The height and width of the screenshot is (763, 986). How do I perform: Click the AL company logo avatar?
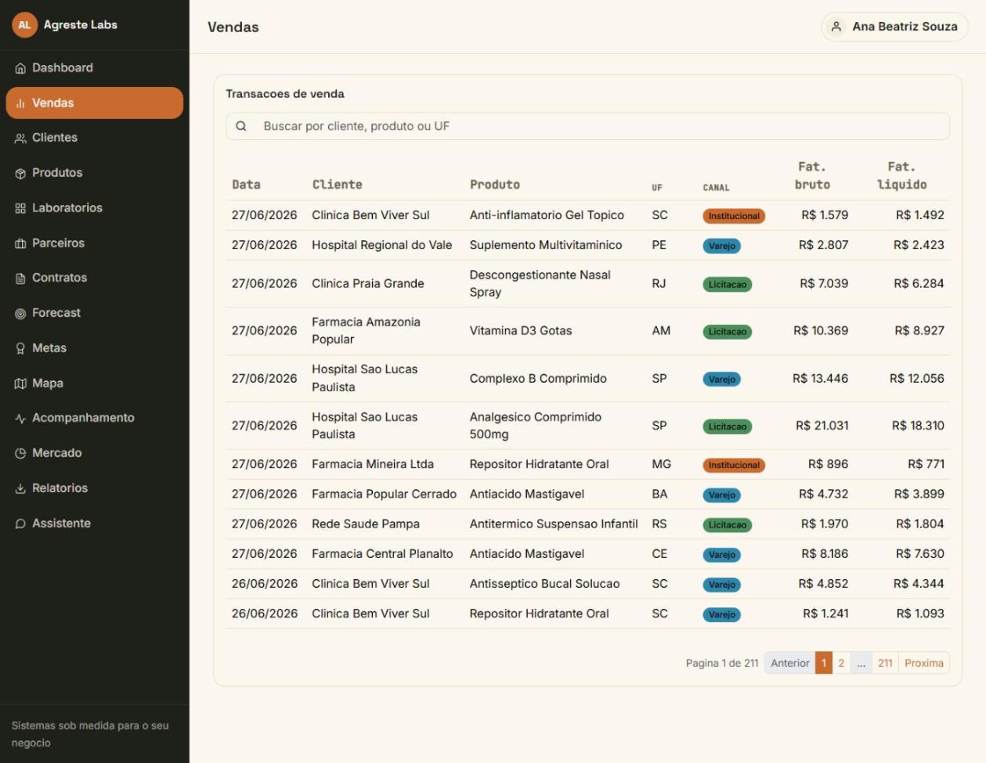[x=24, y=25]
